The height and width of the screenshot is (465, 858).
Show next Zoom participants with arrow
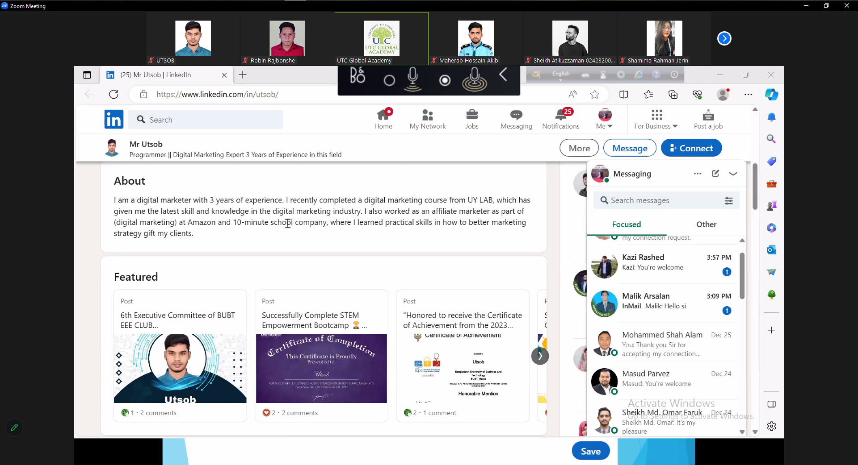point(724,39)
